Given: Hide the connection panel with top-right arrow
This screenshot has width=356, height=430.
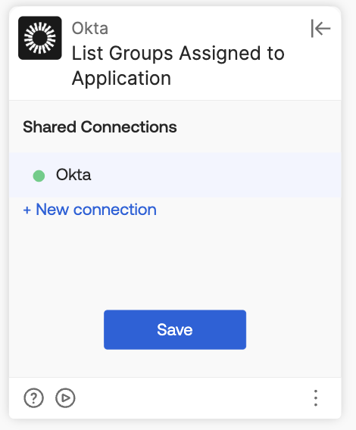Looking at the screenshot, I should (320, 28).
